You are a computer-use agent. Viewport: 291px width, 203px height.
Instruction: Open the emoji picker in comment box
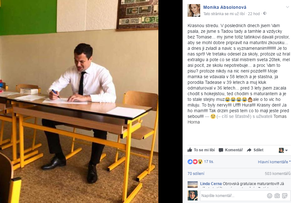(x=269, y=195)
